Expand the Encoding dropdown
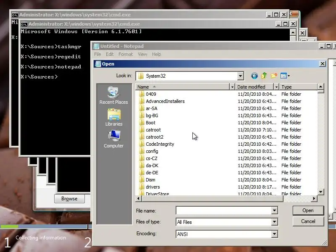 [x=274, y=234]
